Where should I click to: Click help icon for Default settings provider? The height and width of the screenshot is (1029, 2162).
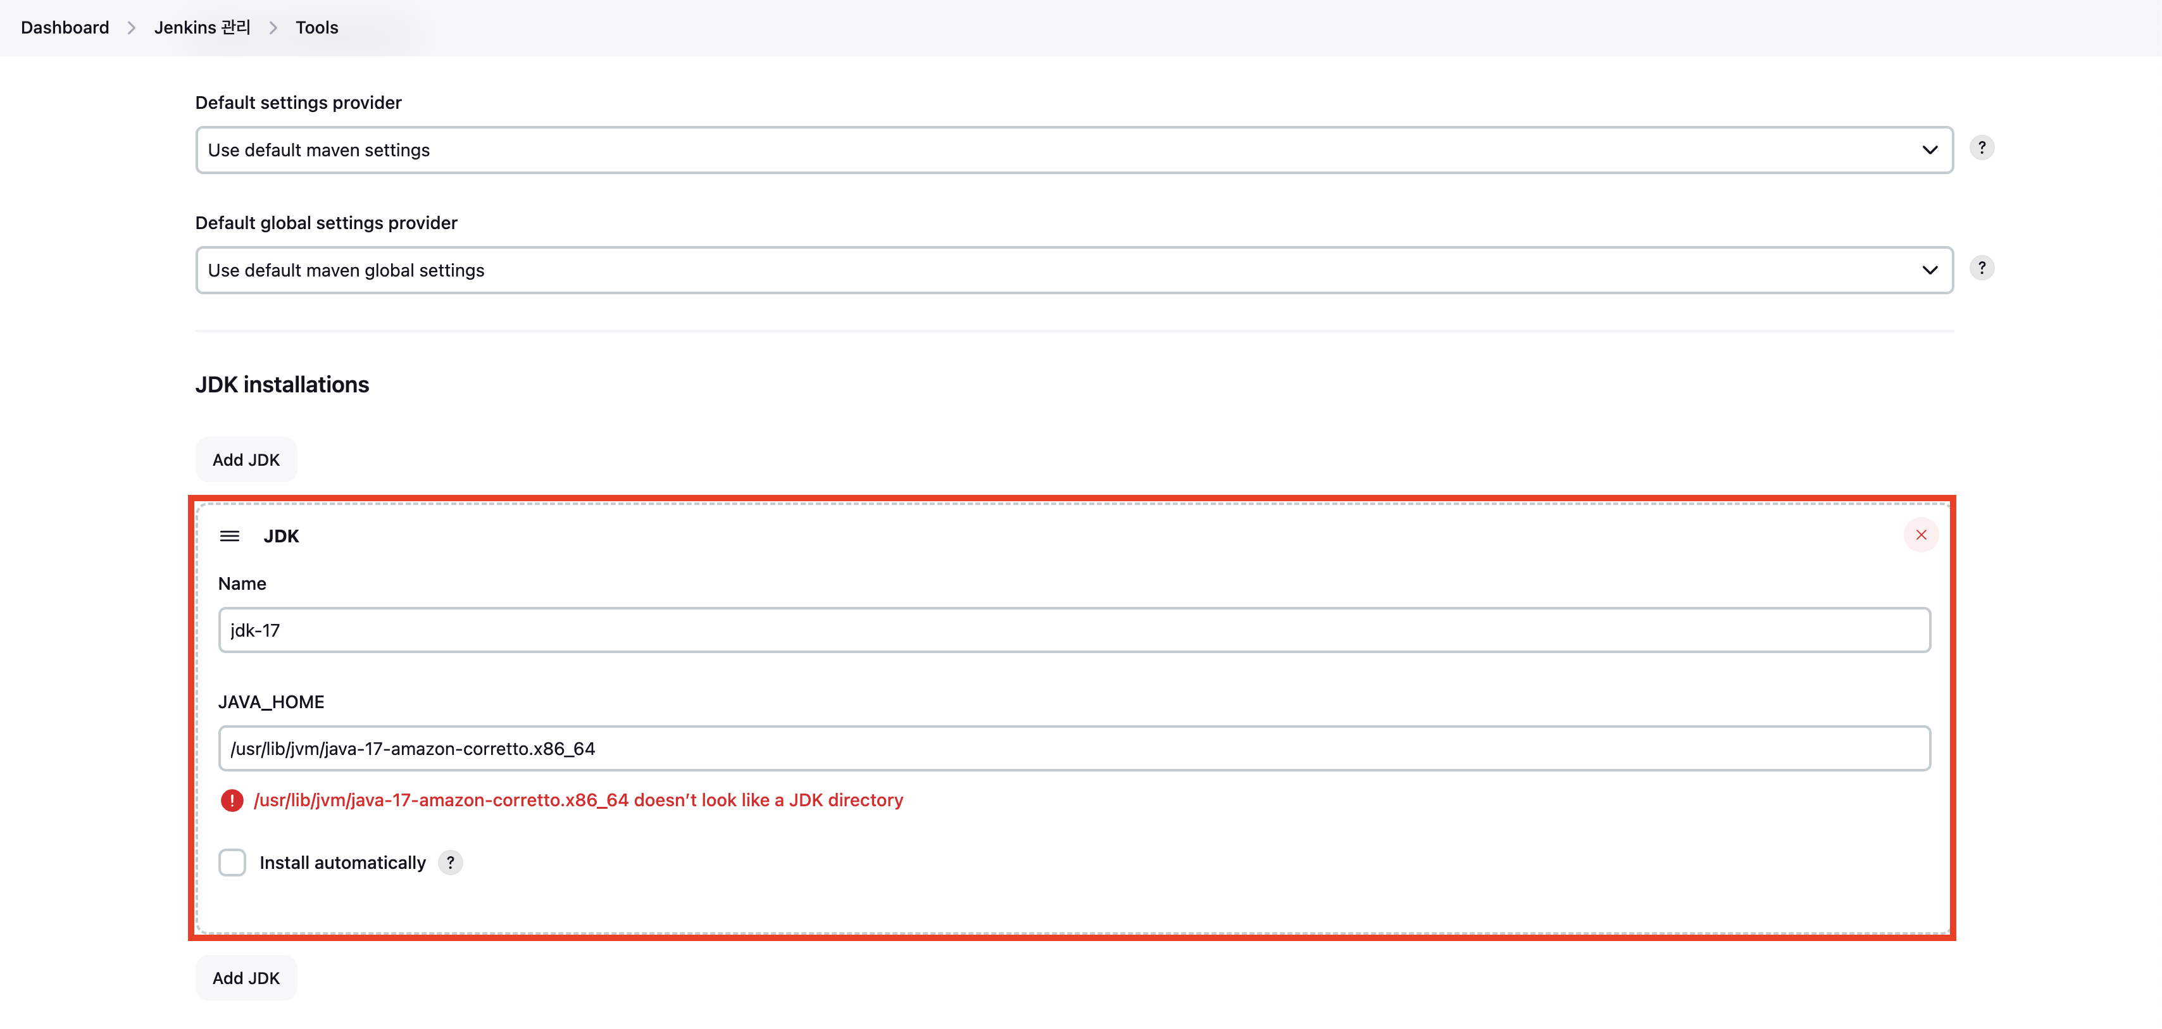1982,147
